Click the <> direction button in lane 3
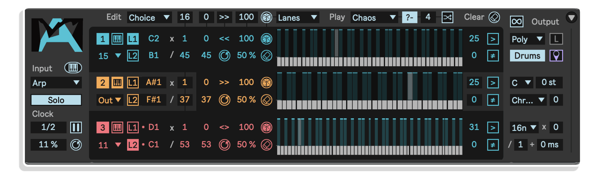This screenshot has width=604, height=173. [x=224, y=127]
